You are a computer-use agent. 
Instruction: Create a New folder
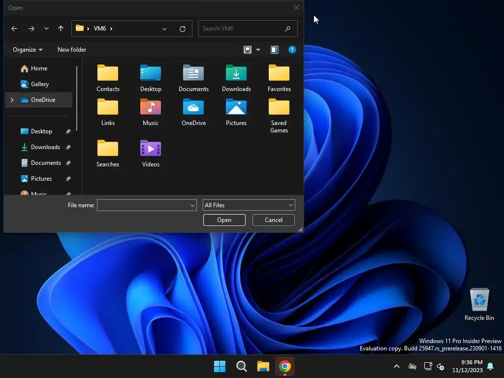pyautogui.click(x=72, y=50)
